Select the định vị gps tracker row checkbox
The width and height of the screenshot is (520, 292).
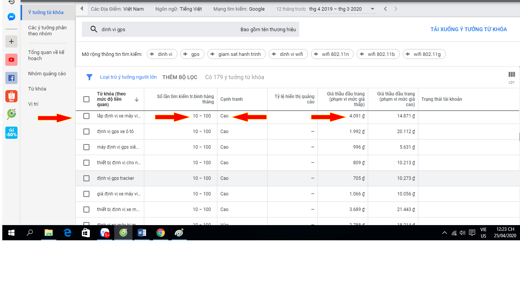[x=86, y=178]
